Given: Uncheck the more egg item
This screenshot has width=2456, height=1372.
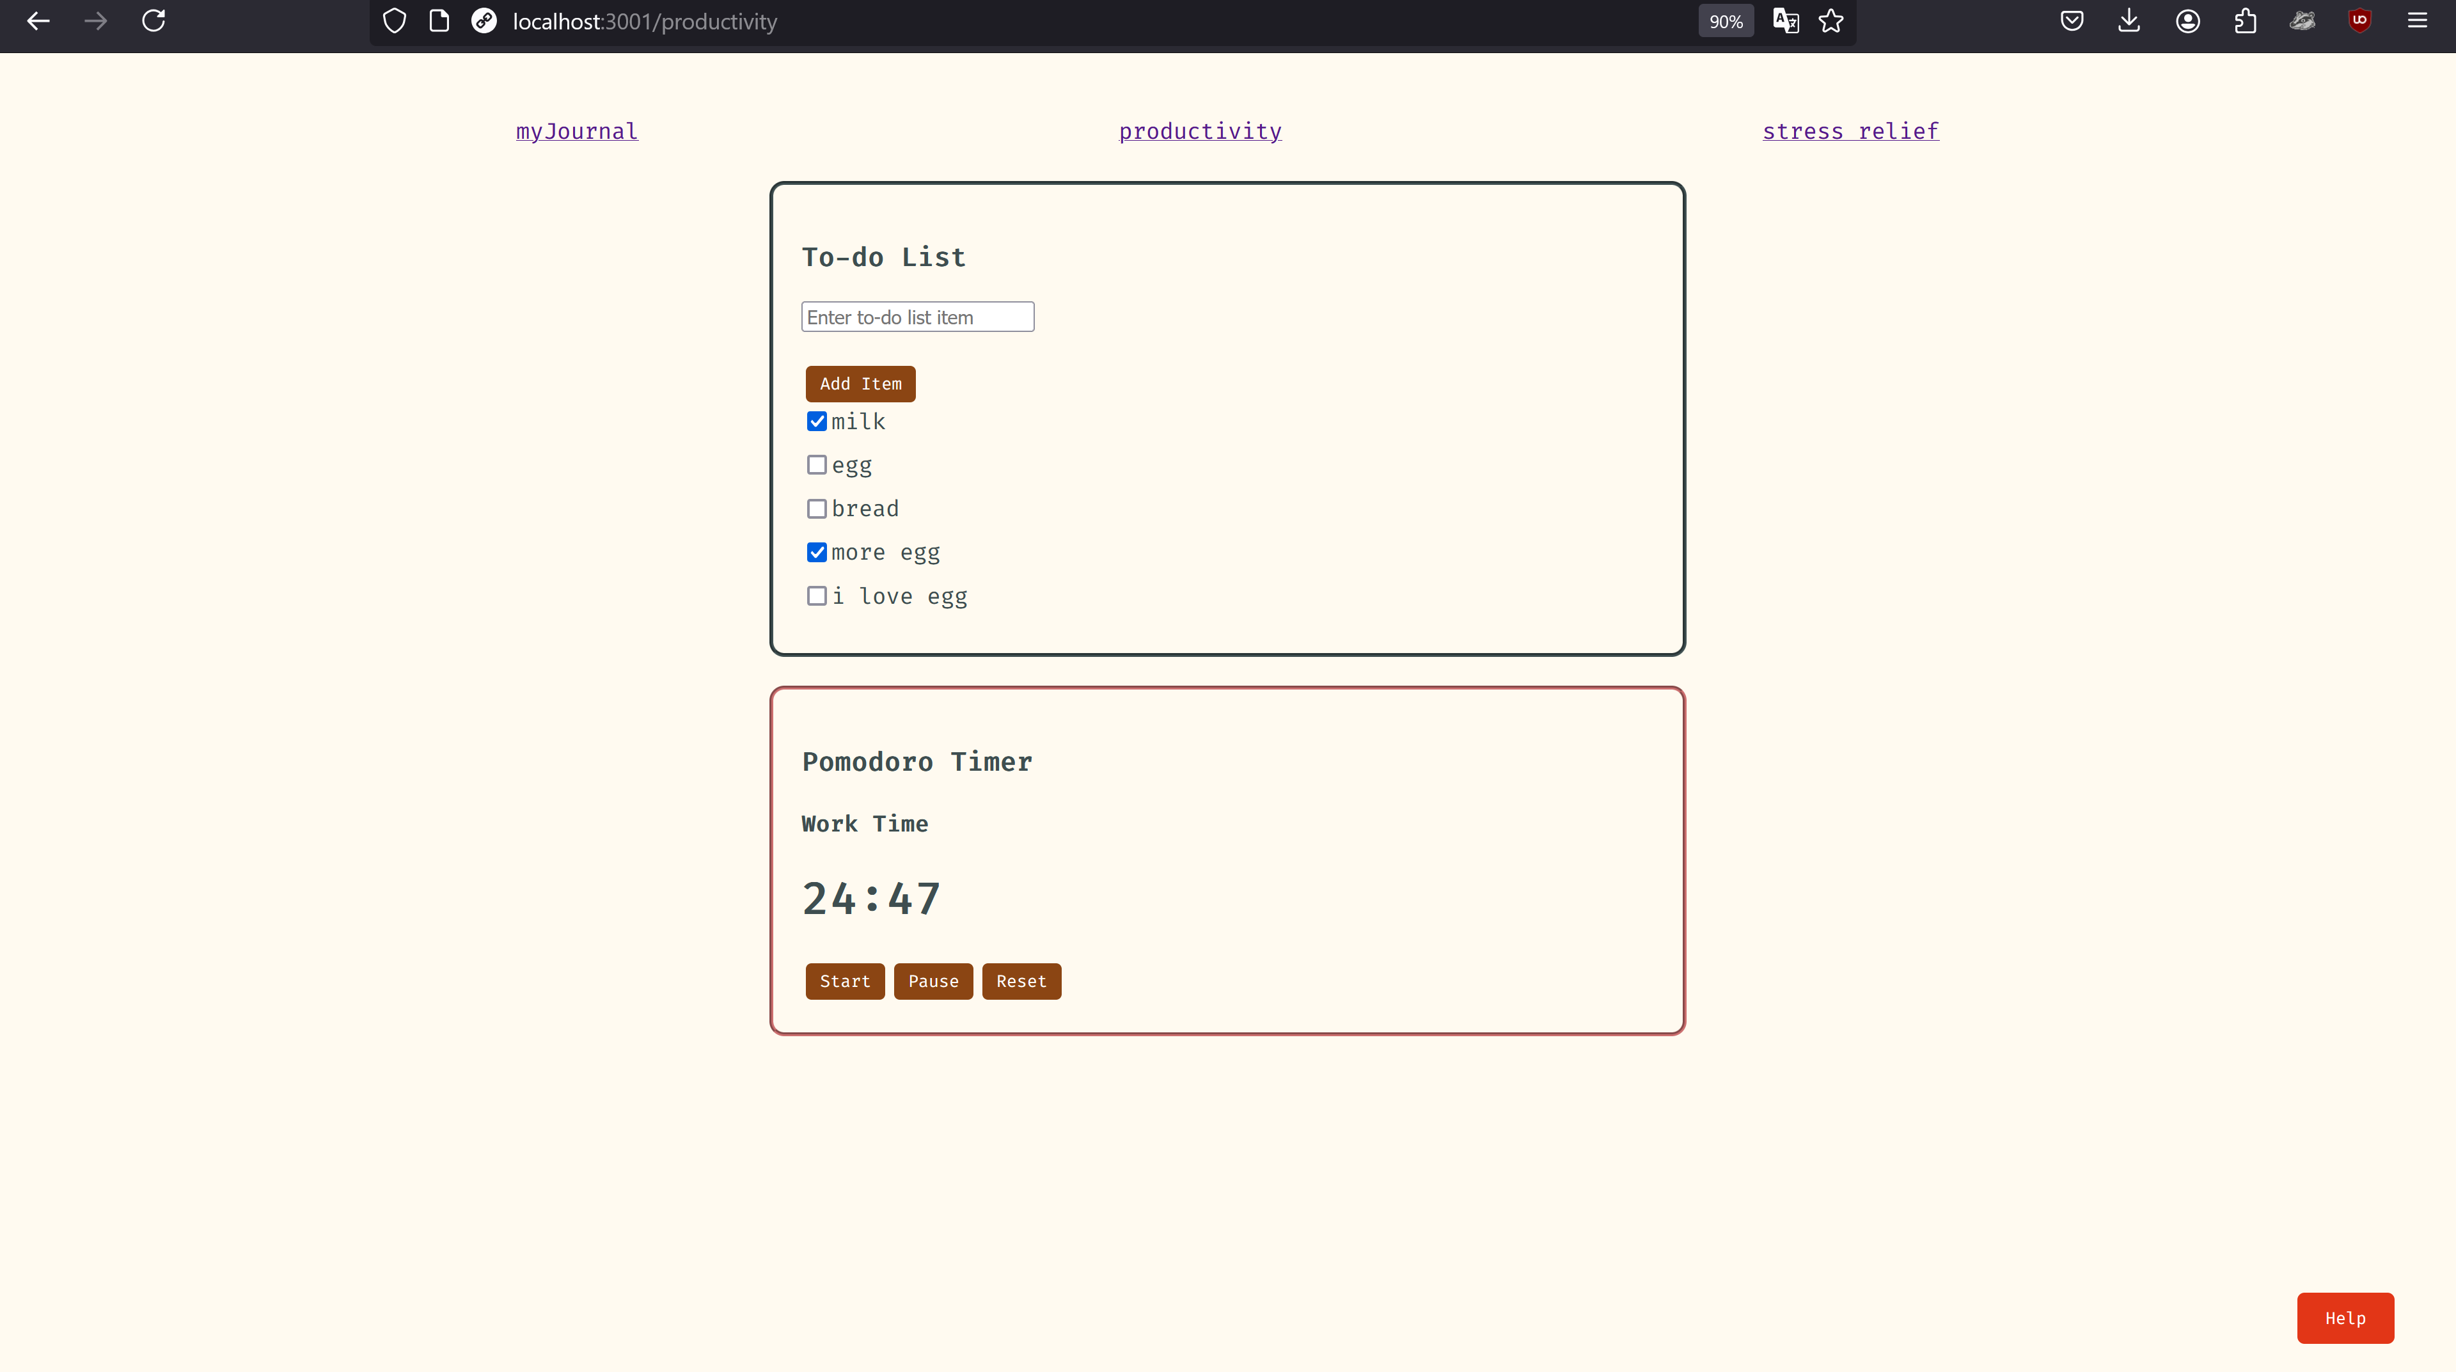Looking at the screenshot, I should click(x=817, y=553).
